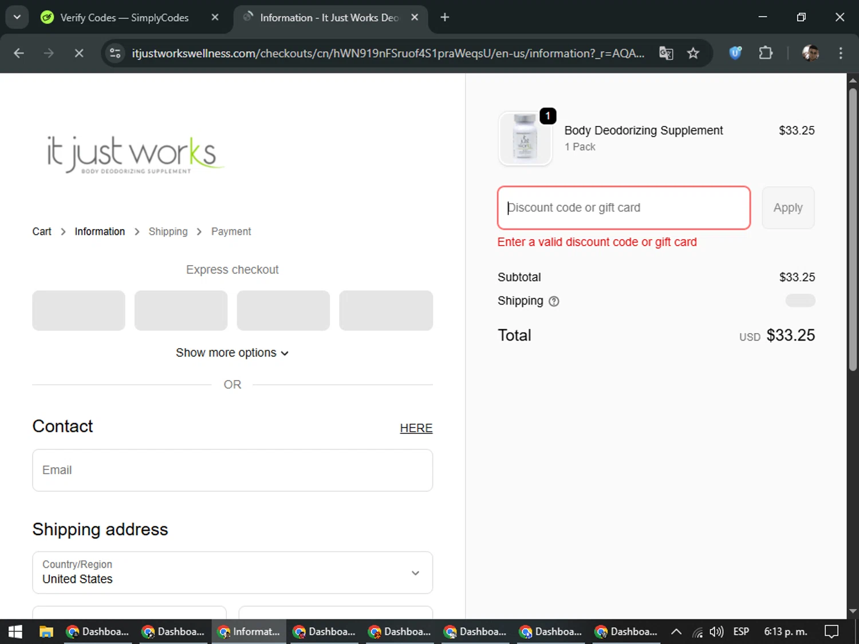This screenshot has height=644, width=859.
Task: Stop page loading with the X button
Action: point(79,53)
